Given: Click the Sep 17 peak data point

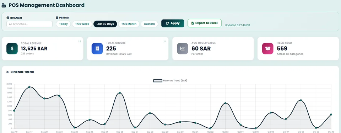Looking at the screenshot, I should 29,87.
